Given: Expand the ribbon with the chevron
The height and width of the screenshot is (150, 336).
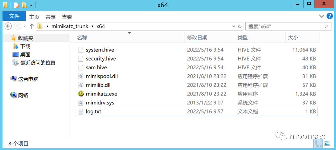Looking at the screenshot, I should pos(322,16).
